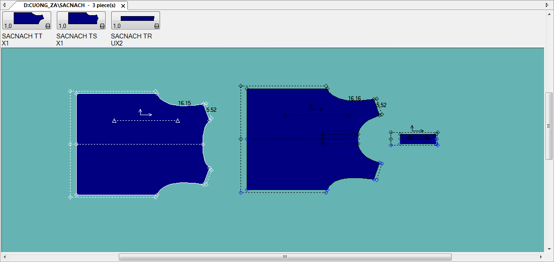Click the up arrow of the icon bar scroller
This screenshot has width=554, height=262.
(x=549, y=13)
